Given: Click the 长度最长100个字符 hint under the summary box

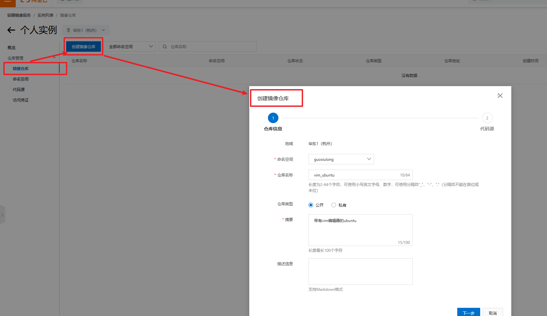Looking at the screenshot, I should pyautogui.click(x=325, y=250).
